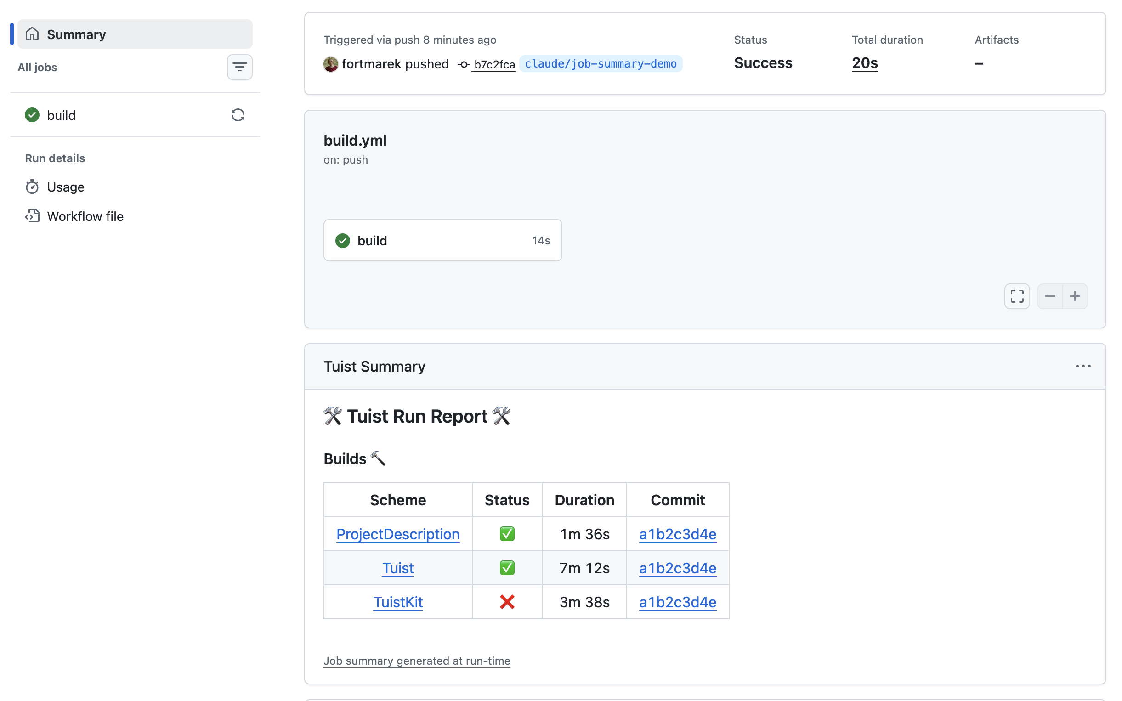Image resolution: width=1122 pixels, height=701 pixels.
Task: Click the '3m 38s' duration cell
Action: pyautogui.click(x=584, y=602)
